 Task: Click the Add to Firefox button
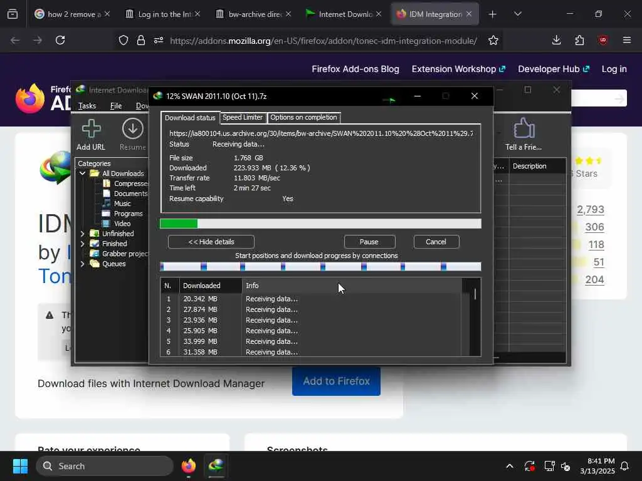coord(336,381)
